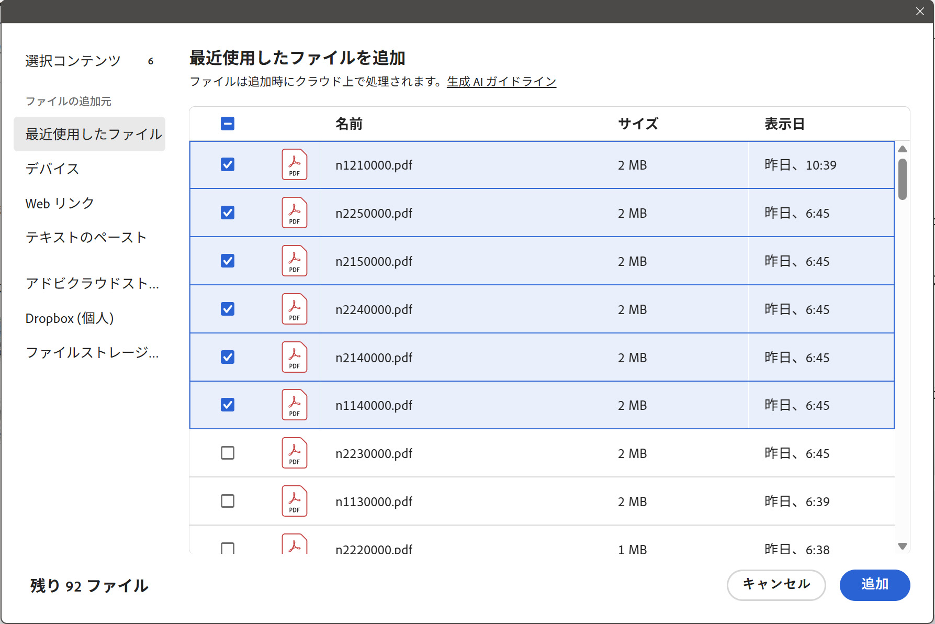This screenshot has height=624, width=935.
Task: Click the PDF icon for n2140000.pdf
Action: pyautogui.click(x=294, y=358)
